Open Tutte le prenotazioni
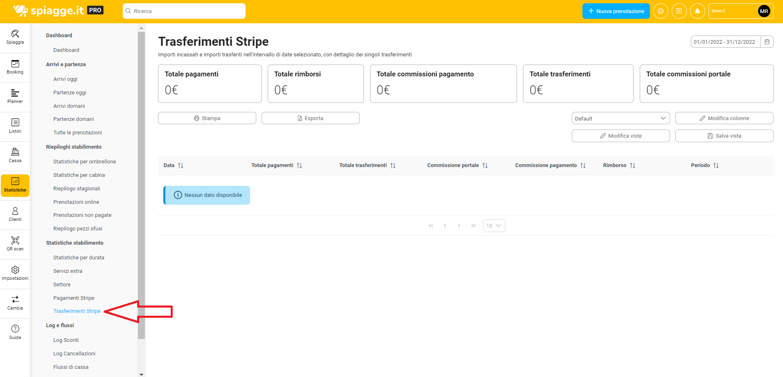Image resolution: width=783 pixels, height=377 pixels. (x=78, y=132)
